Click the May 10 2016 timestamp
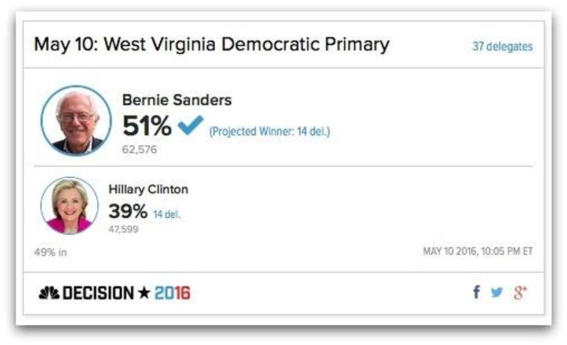 [478, 251]
